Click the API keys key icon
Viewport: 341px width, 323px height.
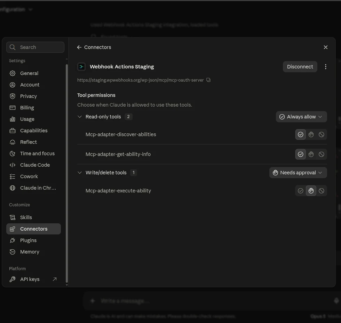click(13, 279)
